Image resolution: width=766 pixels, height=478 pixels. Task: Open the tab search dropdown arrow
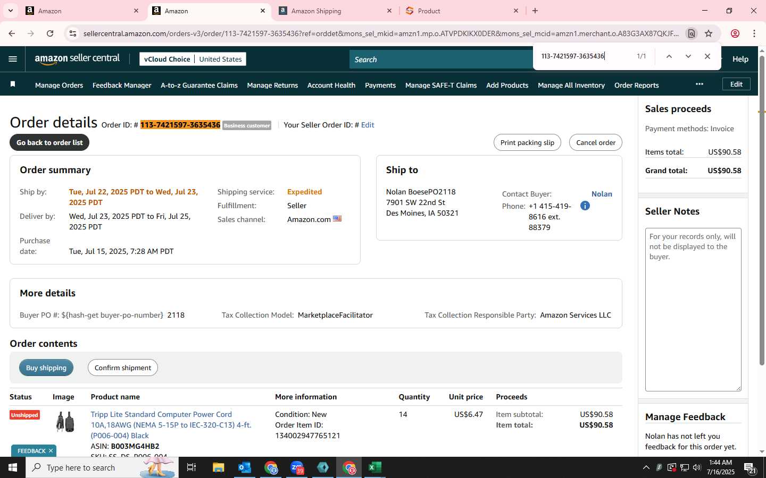pyautogui.click(x=10, y=11)
